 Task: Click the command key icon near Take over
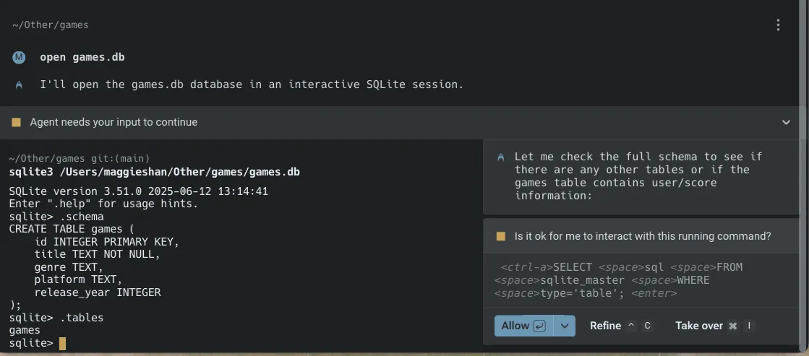[x=733, y=326]
